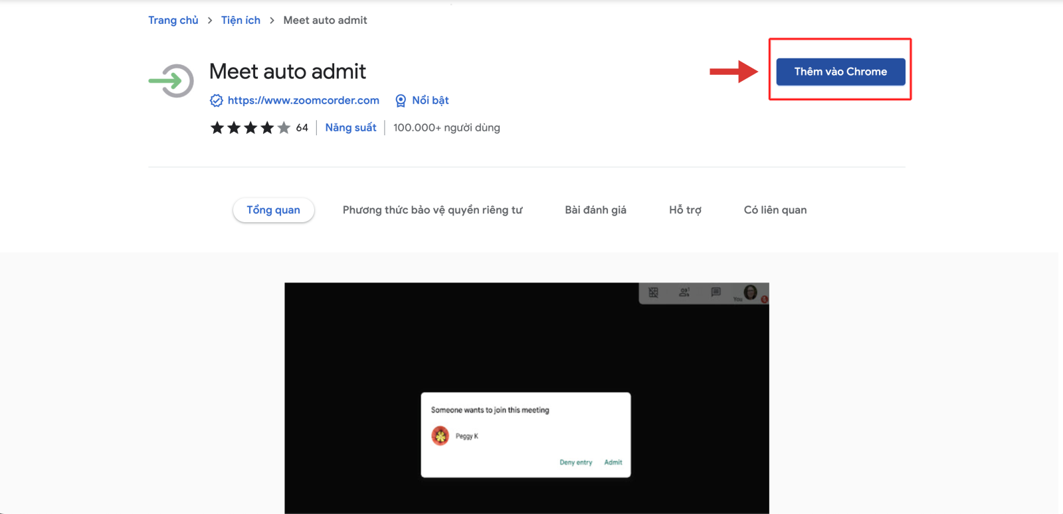
Task: Click the extension preview screenshot
Action: tap(527, 398)
